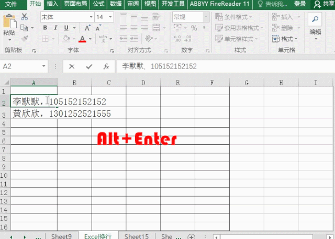Click Insert Function fx icon

point(106,66)
